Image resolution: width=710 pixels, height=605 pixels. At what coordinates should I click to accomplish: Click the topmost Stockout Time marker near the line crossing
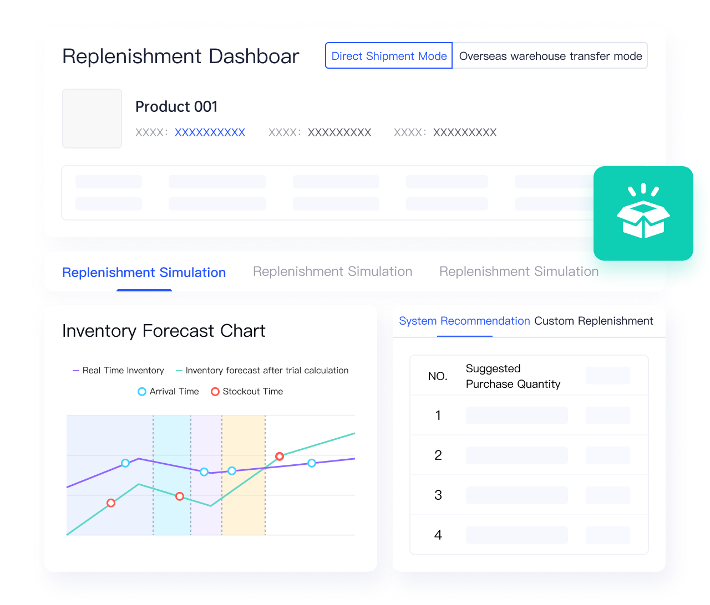(x=280, y=456)
